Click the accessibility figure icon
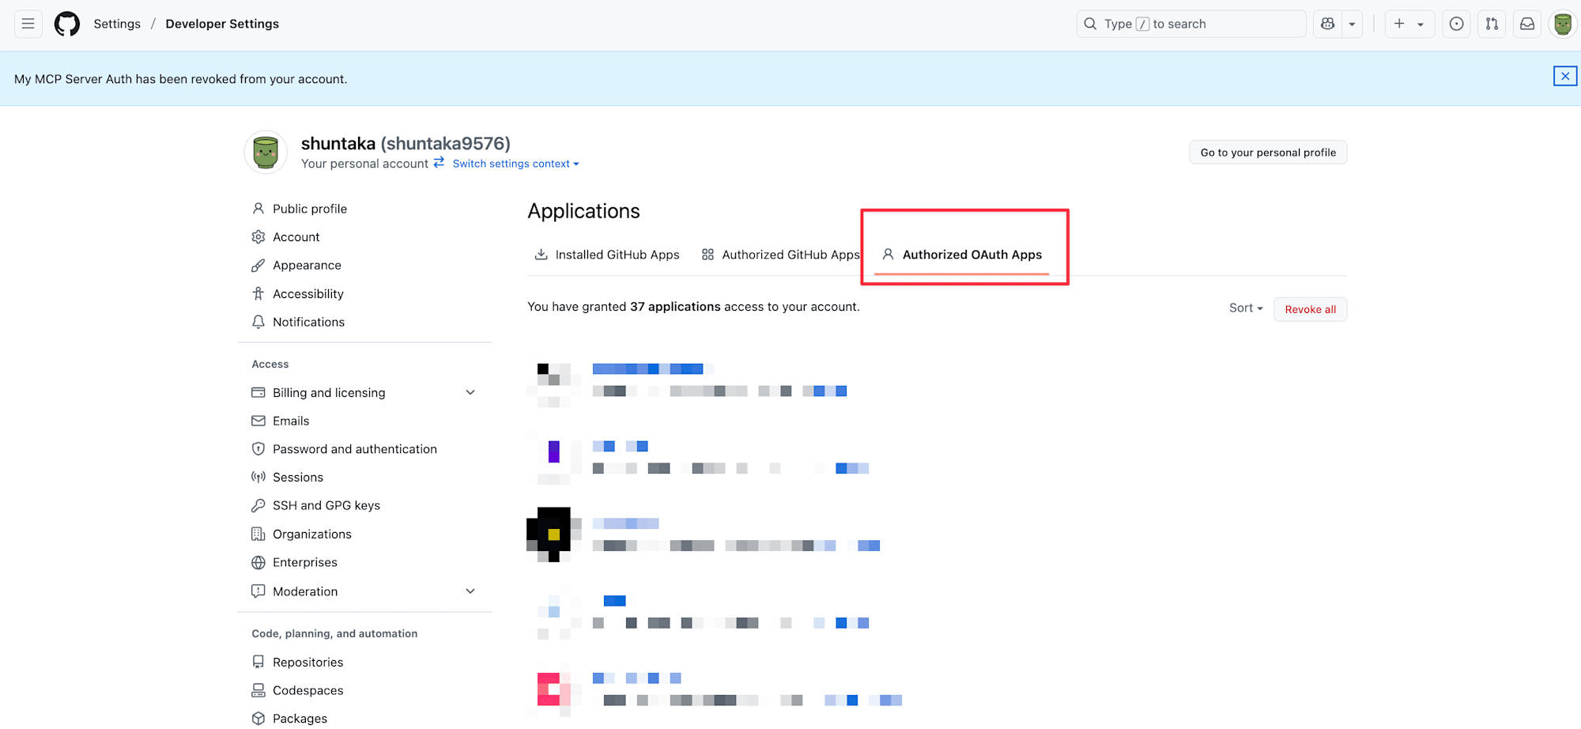This screenshot has height=729, width=1581. click(x=258, y=294)
